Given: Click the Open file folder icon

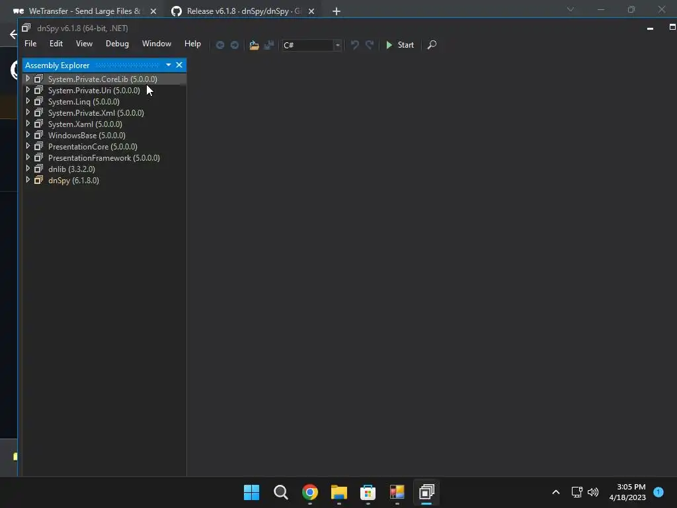Looking at the screenshot, I should (x=254, y=45).
